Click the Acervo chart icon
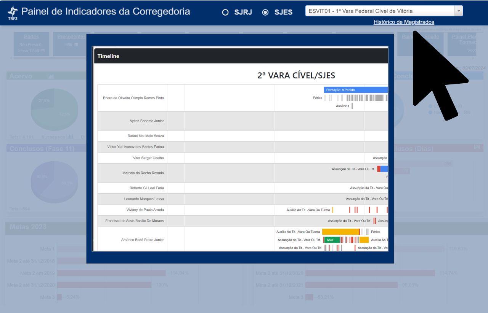The width and height of the screenshot is (488, 313). coord(50,76)
